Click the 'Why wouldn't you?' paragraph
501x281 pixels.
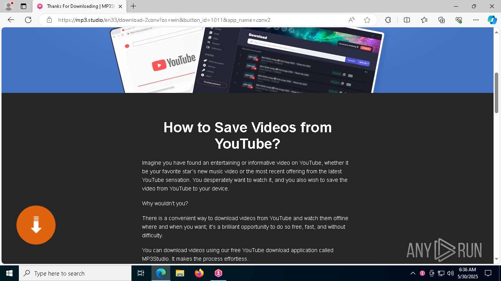165,203
